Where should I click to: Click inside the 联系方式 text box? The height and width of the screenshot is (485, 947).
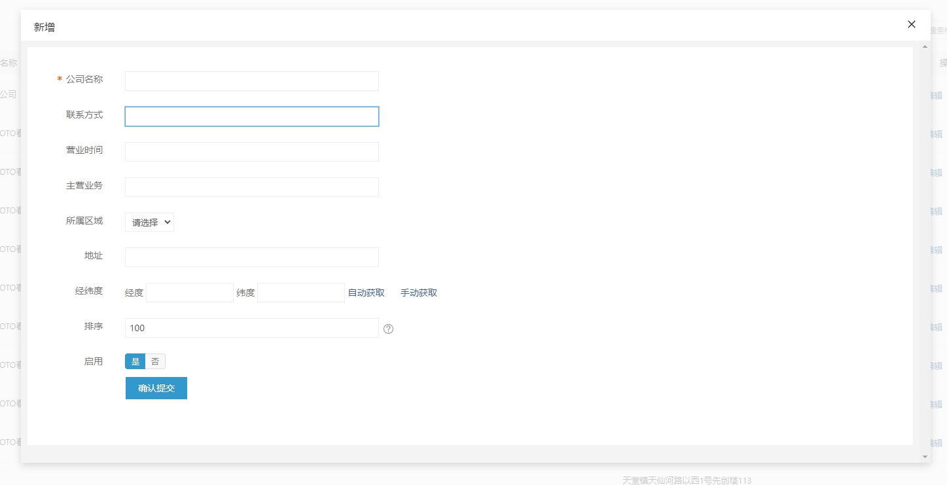[x=251, y=117]
